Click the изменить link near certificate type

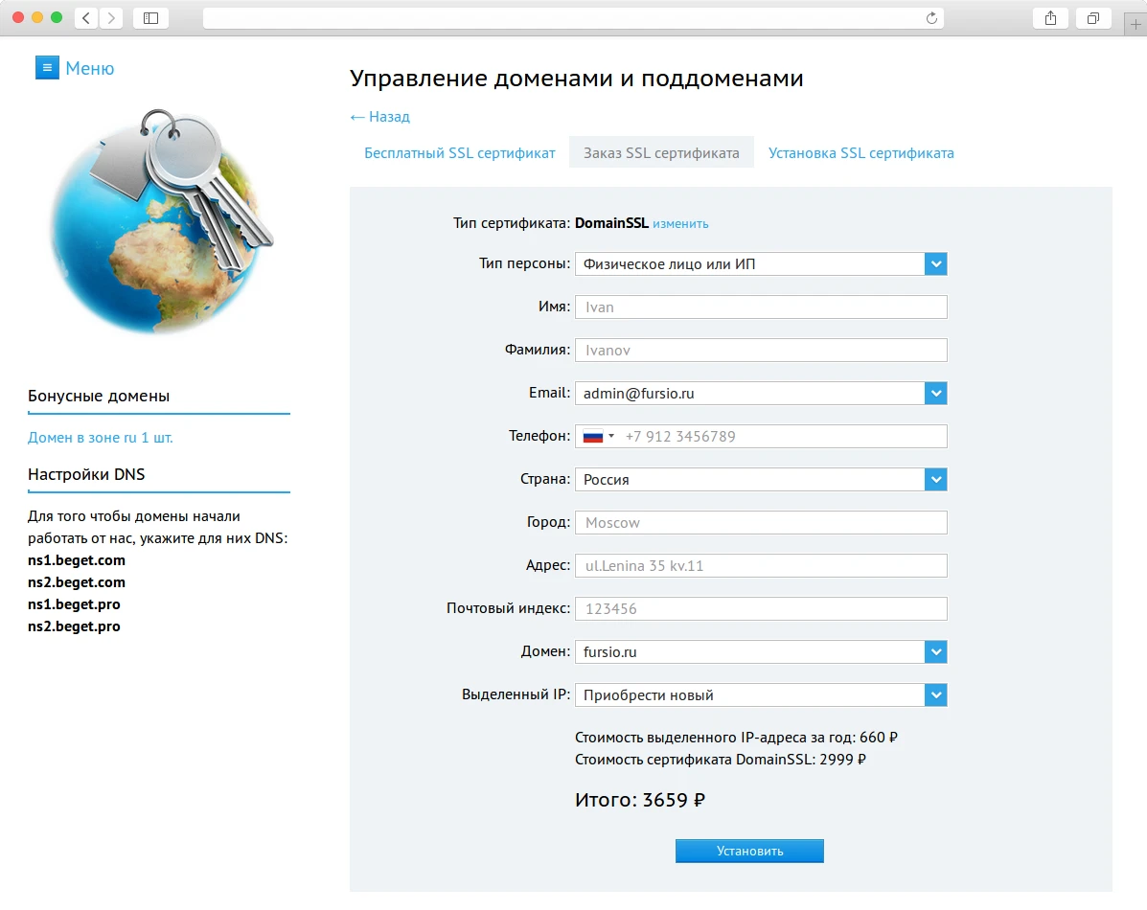tap(680, 223)
